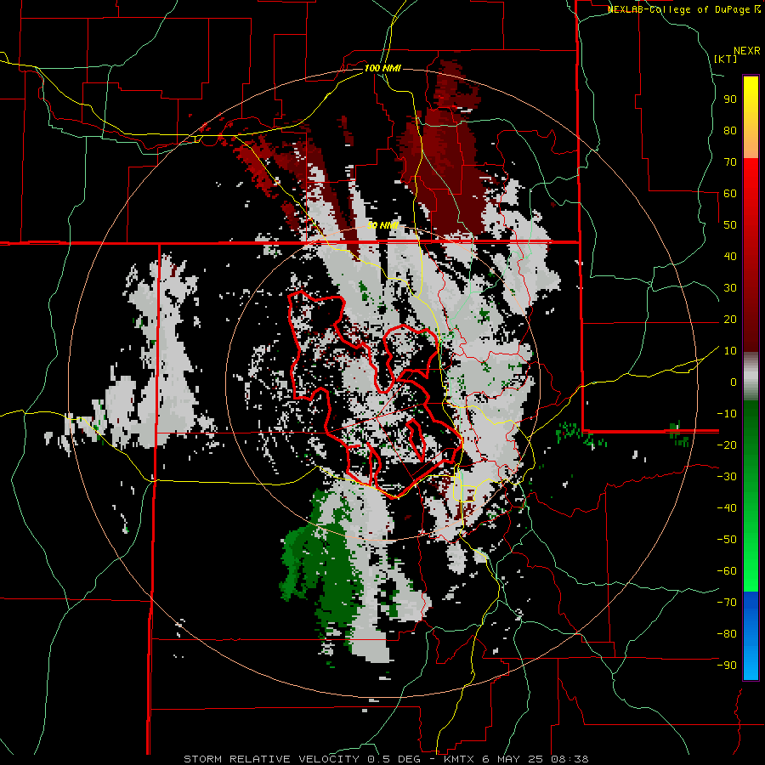Click the 80 value on the velocity scale
The width and height of the screenshot is (765, 765).
(730, 131)
